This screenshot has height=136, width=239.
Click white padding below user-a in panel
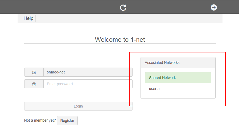[178, 96]
